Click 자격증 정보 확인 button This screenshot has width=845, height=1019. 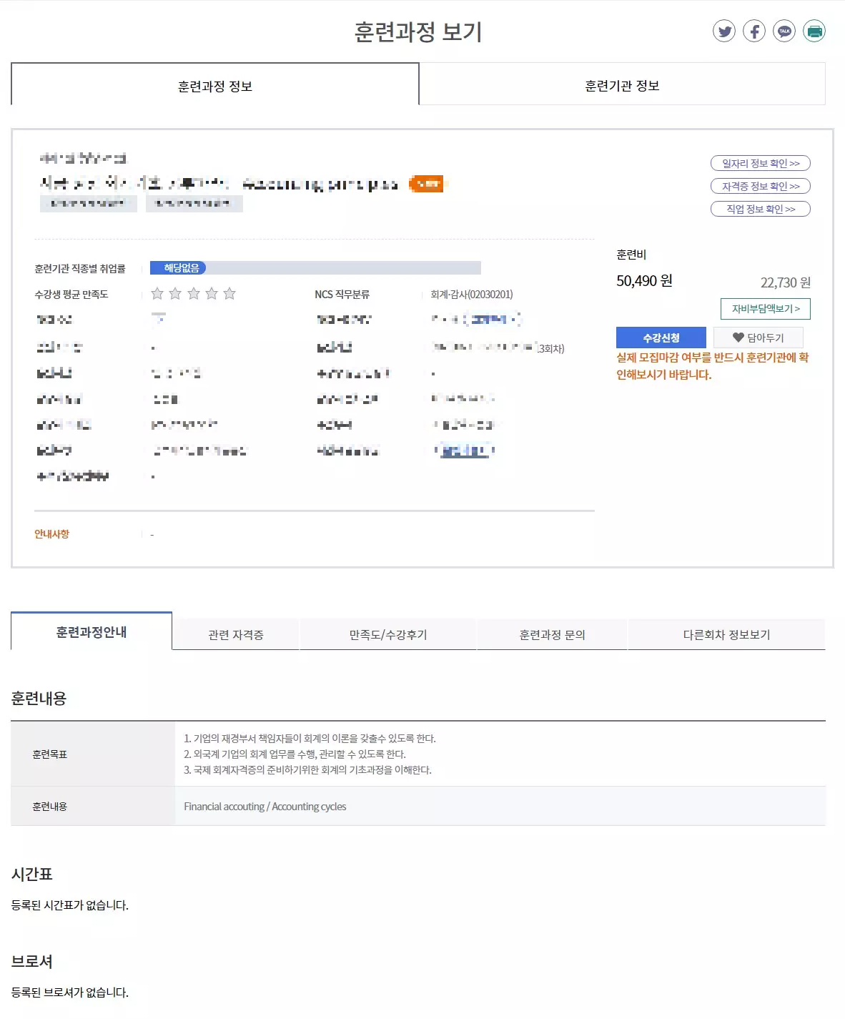pos(760,186)
